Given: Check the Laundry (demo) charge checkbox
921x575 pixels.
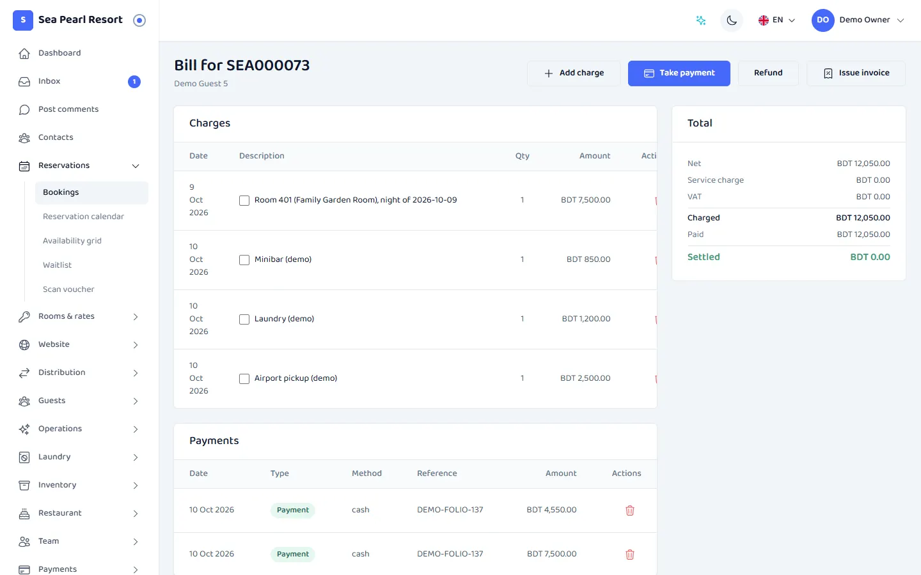Looking at the screenshot, I should (x=244, y=319).
